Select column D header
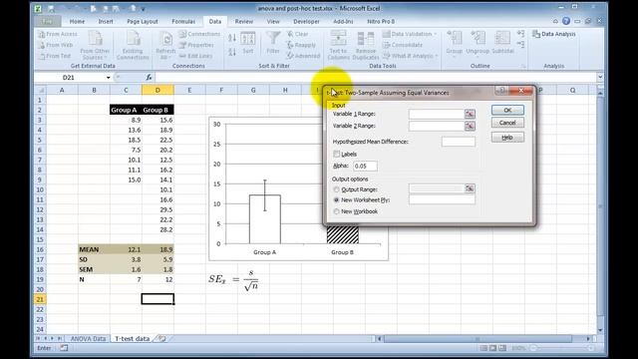638x359 pixels. (x=158, y=90)
